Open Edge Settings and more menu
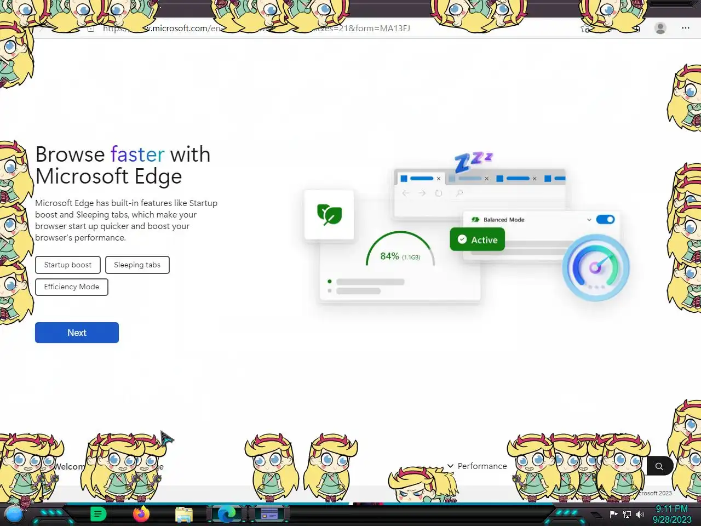The image size is (701, 526). tap(686, 28)
